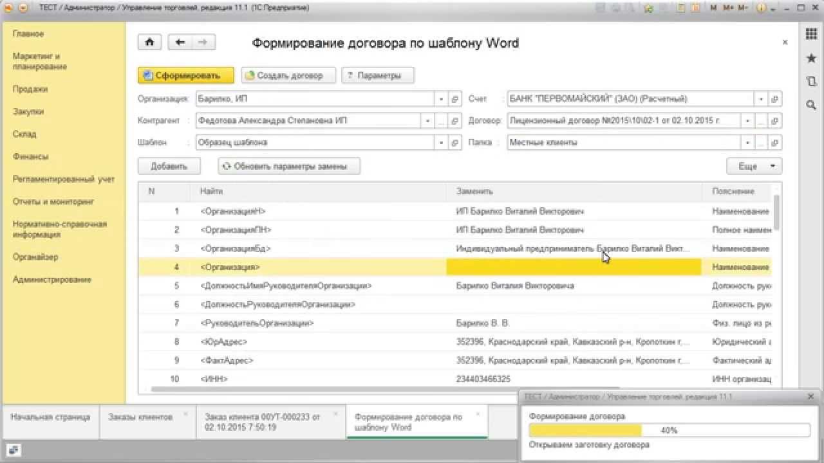
Task: Open the Склад section
Action: point(24,134)
